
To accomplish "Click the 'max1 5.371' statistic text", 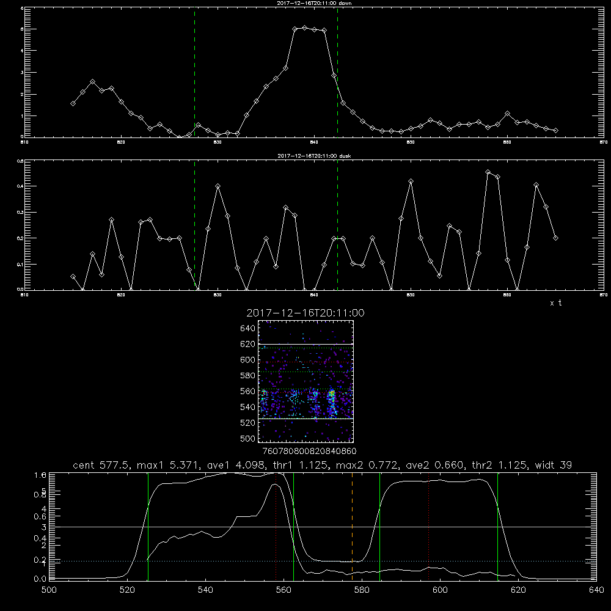I will [x=167, y=465].
